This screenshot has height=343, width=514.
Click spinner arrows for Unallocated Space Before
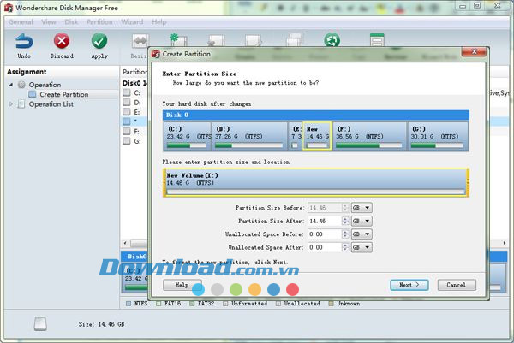point(345,234)
